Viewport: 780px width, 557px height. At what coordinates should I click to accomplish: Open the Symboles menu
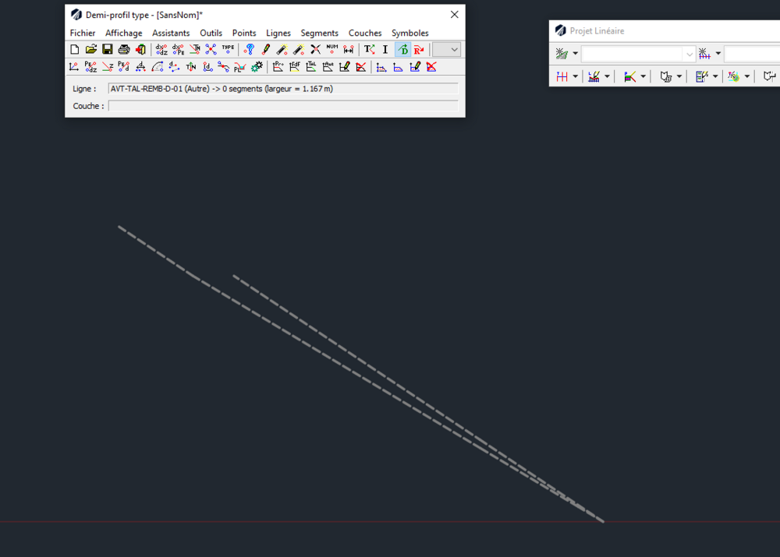click(410, 33)
